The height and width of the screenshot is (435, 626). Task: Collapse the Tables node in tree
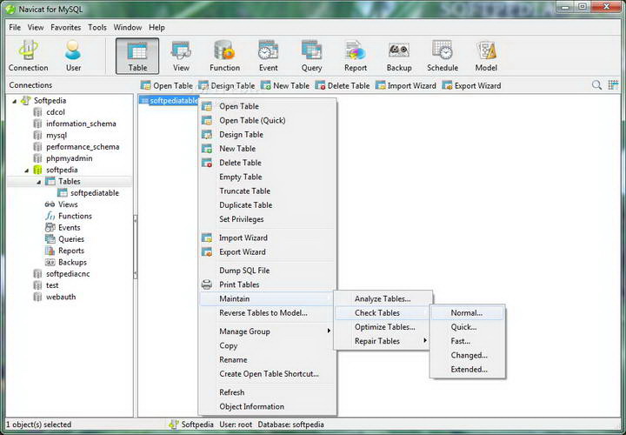coord(38,182)
